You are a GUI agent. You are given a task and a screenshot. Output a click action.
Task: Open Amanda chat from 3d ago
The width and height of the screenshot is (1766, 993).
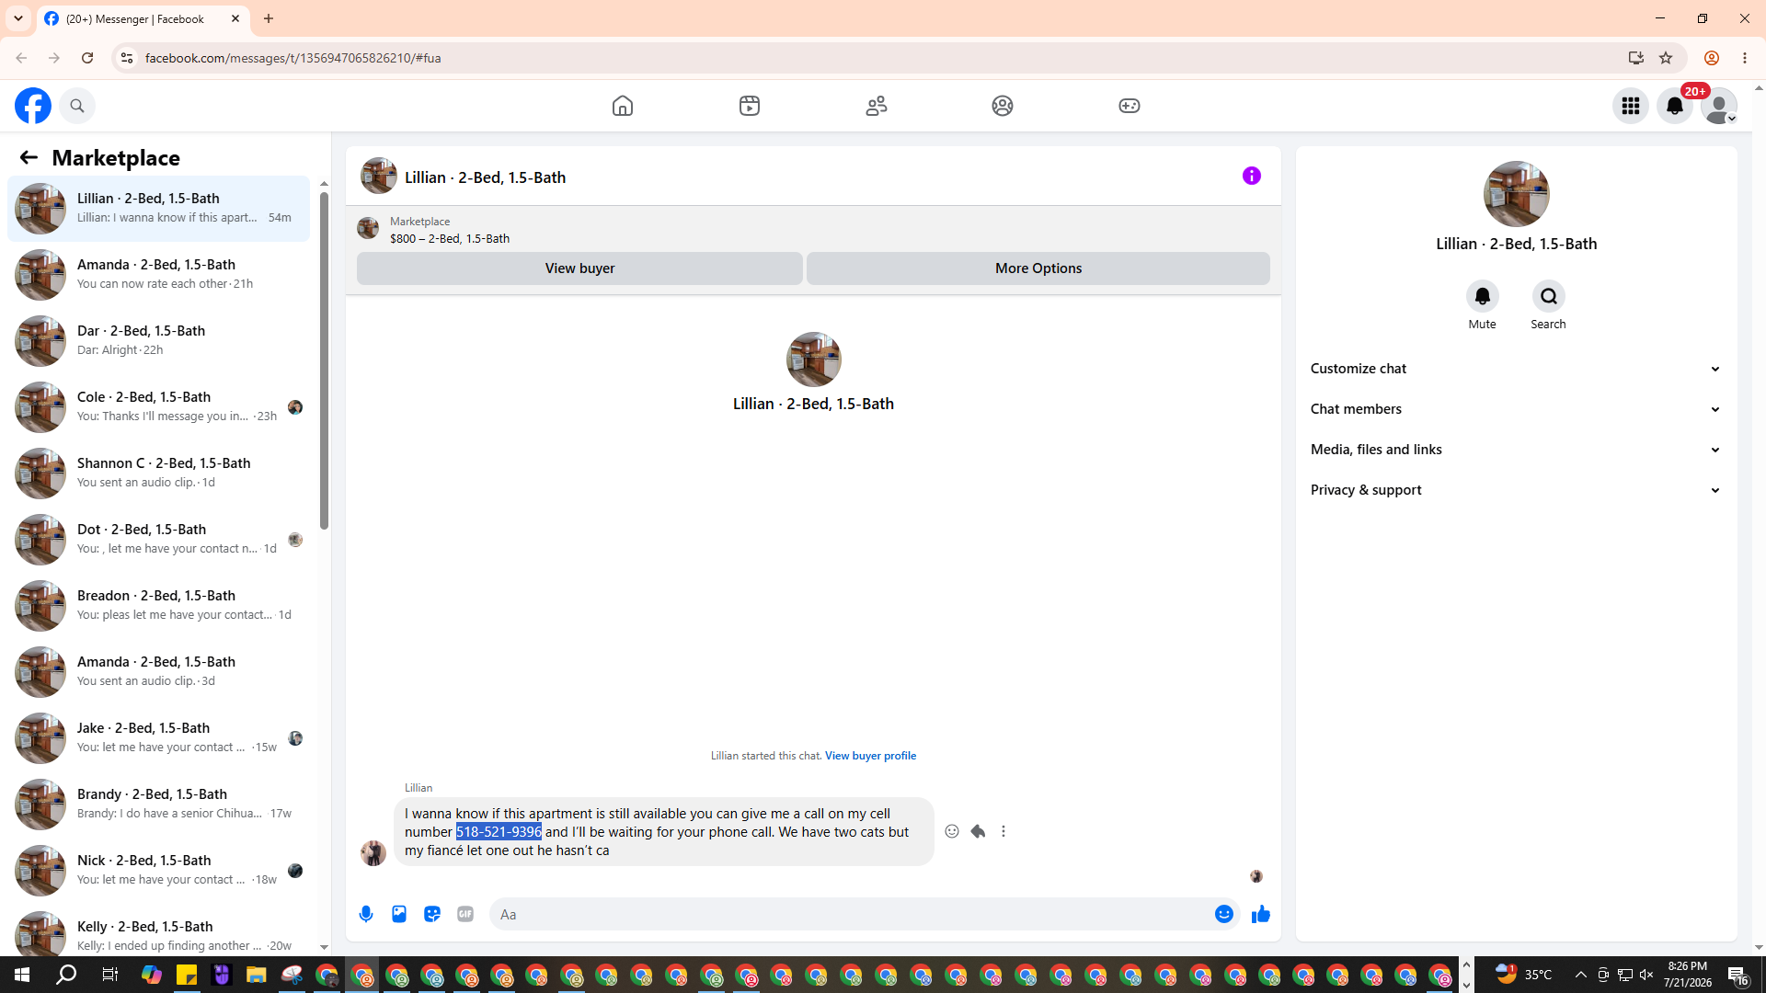159,672
